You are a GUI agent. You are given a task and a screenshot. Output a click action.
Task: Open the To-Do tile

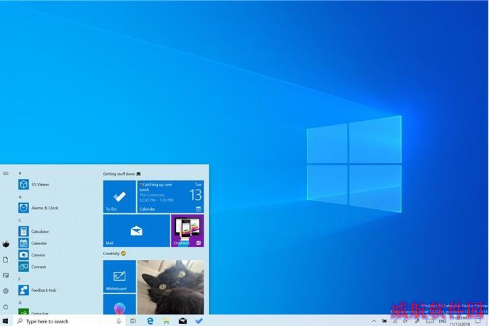click(x=119, y=197)
